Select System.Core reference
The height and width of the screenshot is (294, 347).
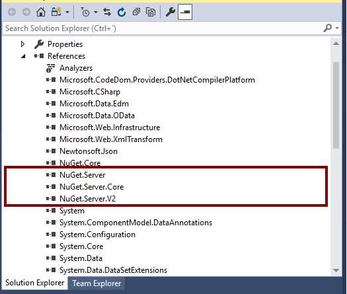pos(81,246)
